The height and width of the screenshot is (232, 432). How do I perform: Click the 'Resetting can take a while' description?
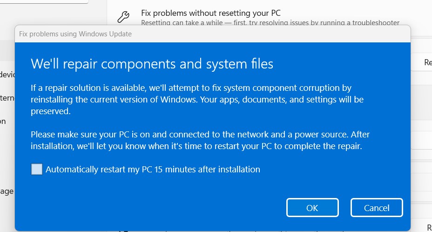pyautogui.click(x=270, y=22)
